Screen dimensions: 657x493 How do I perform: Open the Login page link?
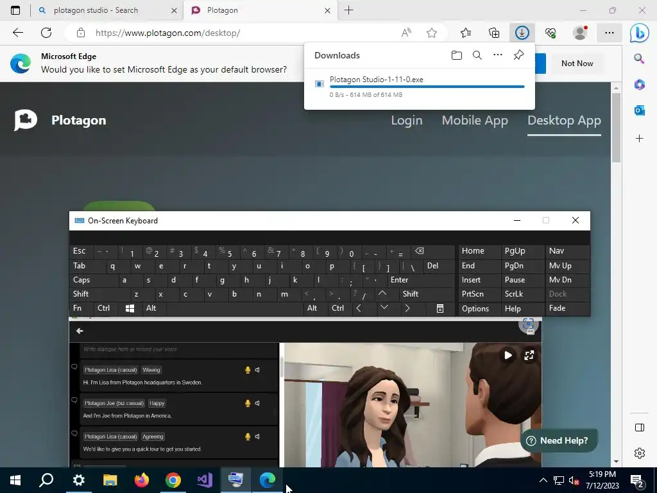(406, 120)
